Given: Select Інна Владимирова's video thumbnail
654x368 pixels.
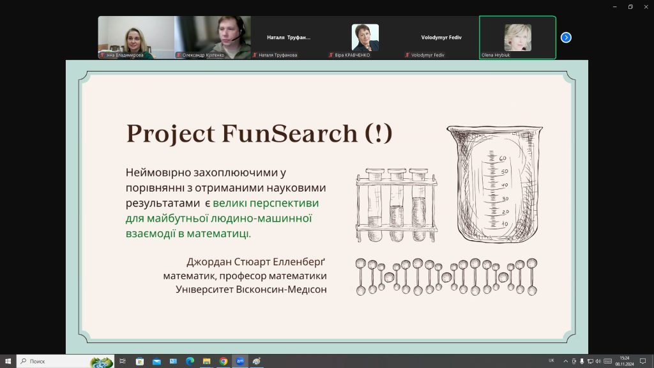Looking at the screenshot, I should pyautogui.click(x=136, y=38).
